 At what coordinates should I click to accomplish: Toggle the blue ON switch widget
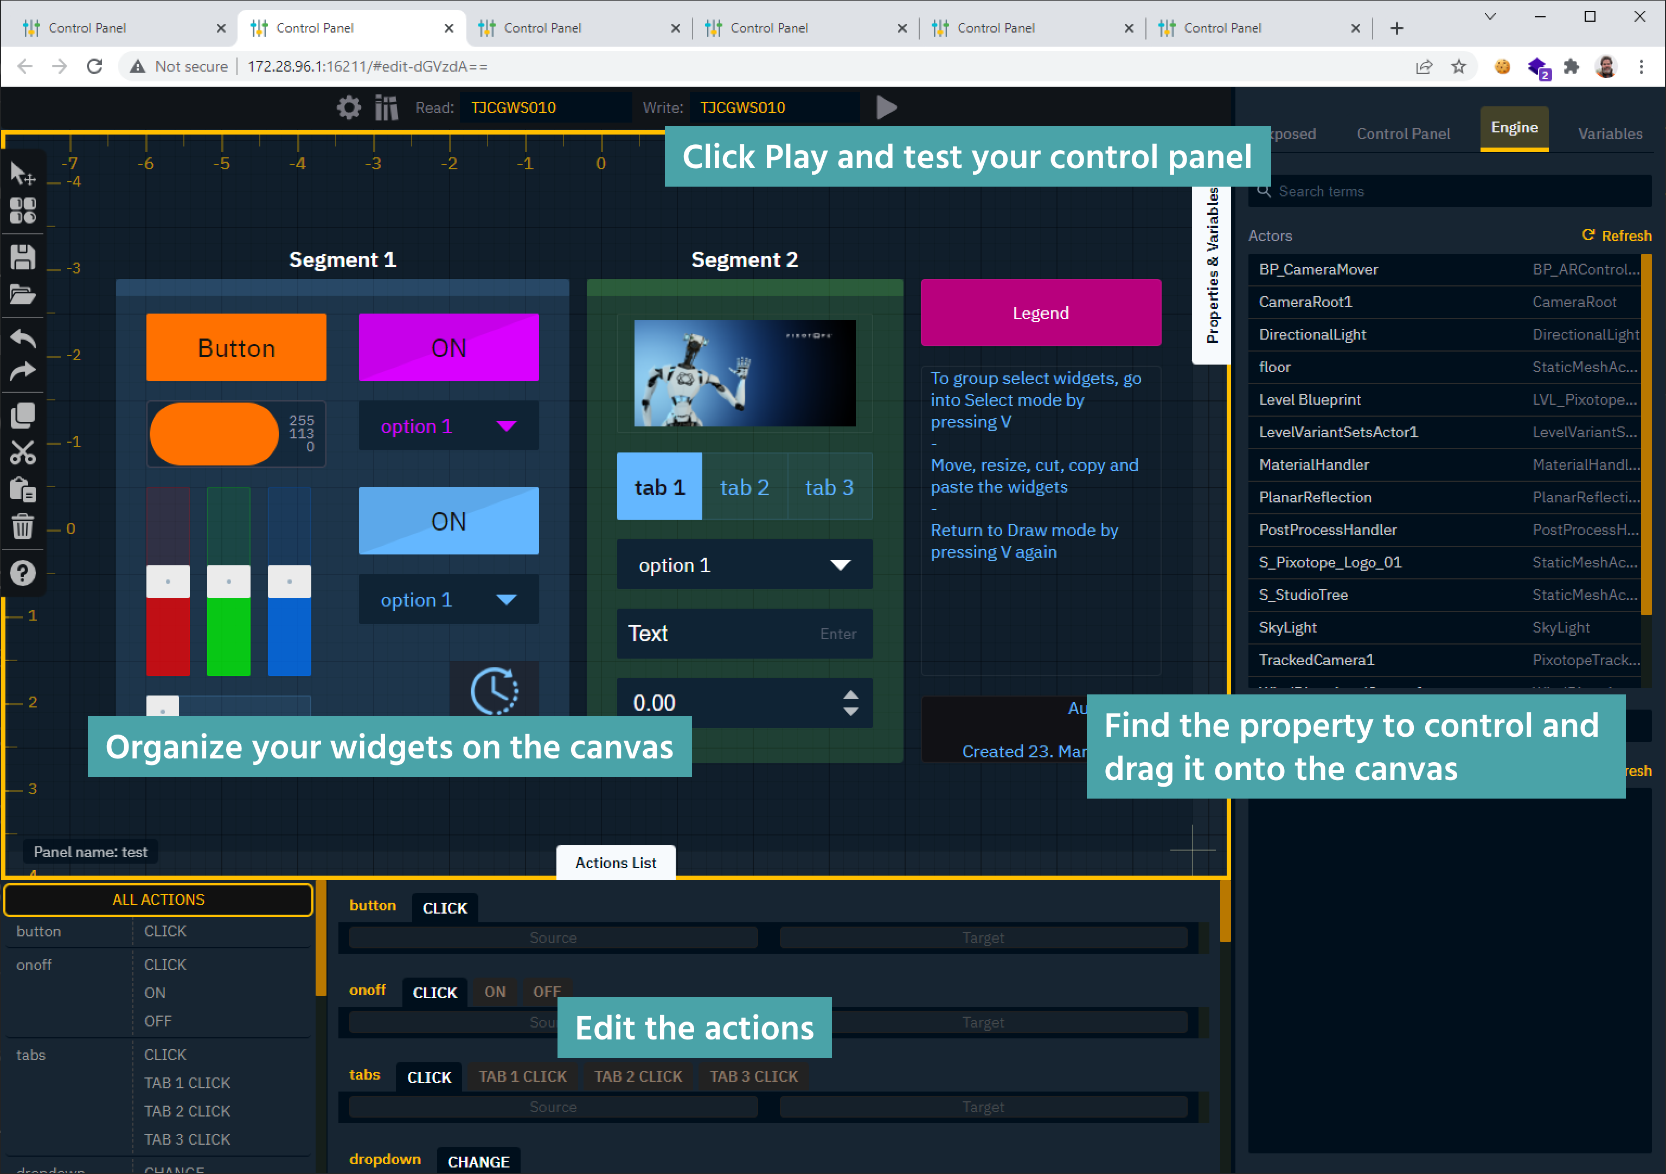click(x=448, y=521)
